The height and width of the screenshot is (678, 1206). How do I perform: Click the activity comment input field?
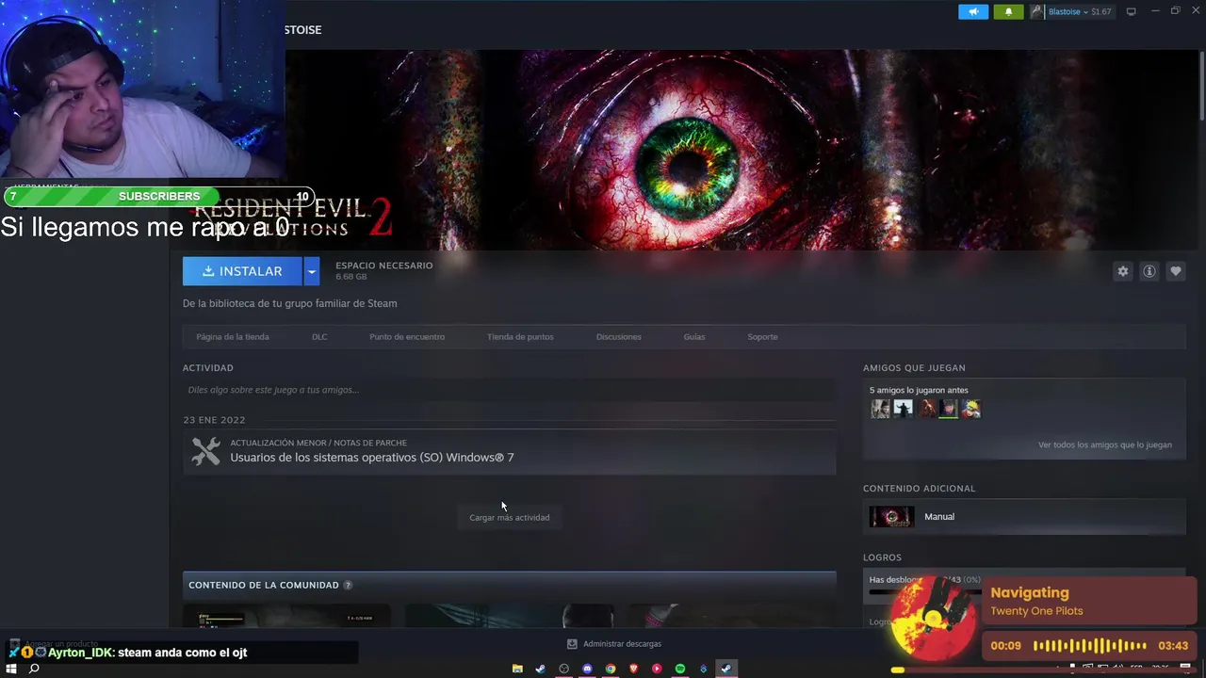click(509, 390)
